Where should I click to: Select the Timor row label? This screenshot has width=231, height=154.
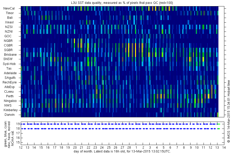(x=10, y=13)
